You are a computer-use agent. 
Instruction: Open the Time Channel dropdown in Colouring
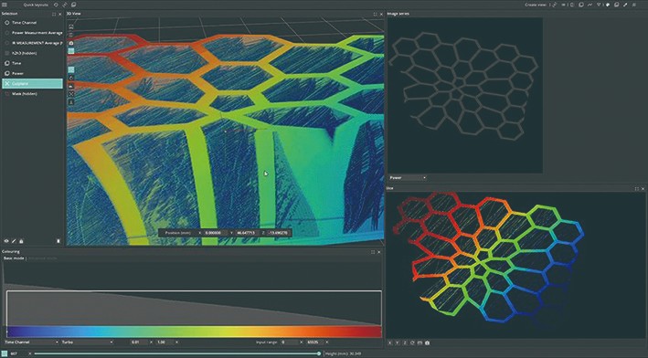(x=31, y=342)
